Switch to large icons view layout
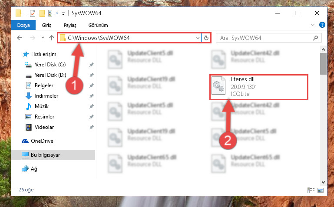The image size is (334, 207). (321, 190)
